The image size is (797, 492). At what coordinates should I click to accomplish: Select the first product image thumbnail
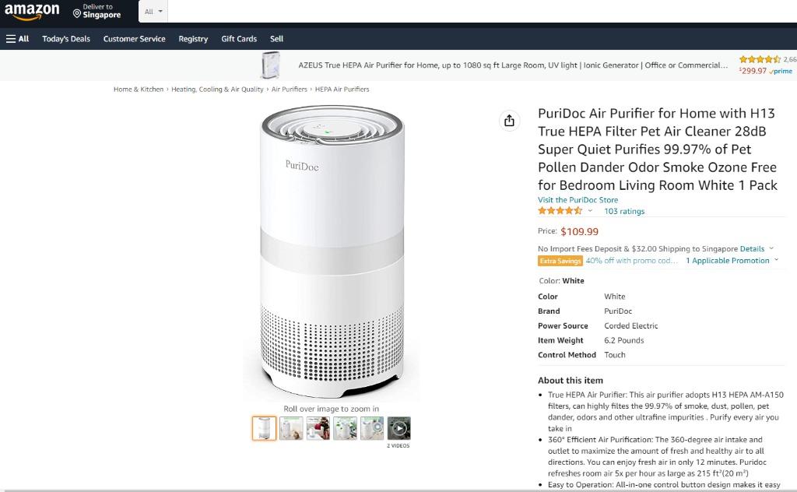(264, 428)
